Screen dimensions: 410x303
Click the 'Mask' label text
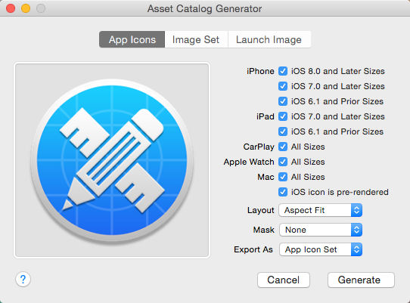click(263, 230)
